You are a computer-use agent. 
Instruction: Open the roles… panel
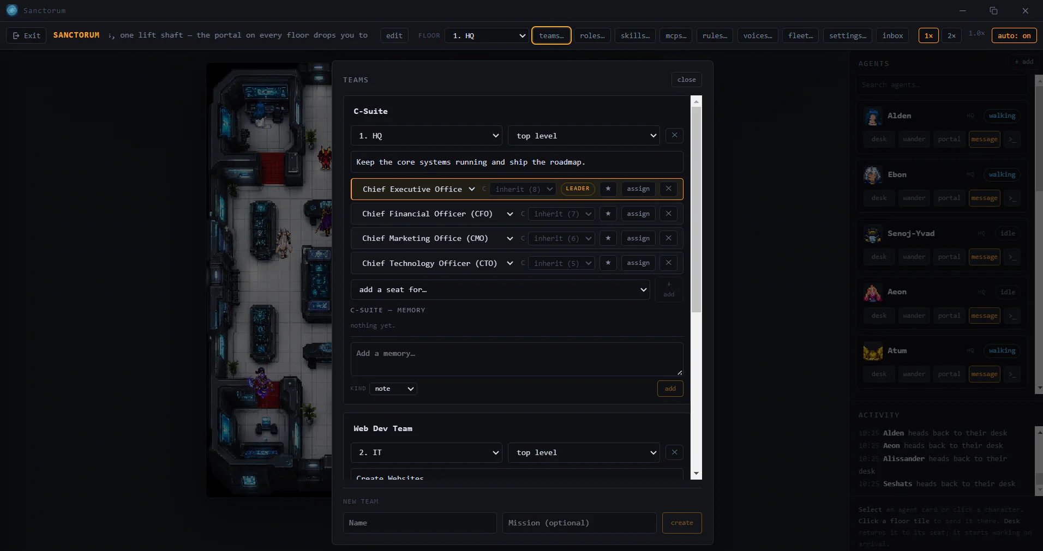click(592, 35)
